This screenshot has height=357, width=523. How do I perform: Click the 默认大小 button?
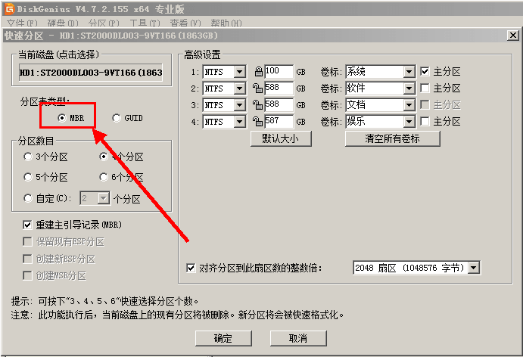(280, 139)
